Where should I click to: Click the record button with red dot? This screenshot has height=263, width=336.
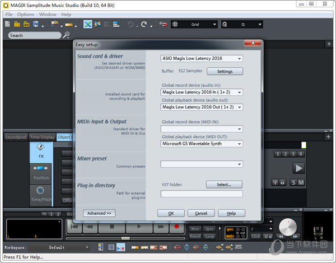pyautogui.click(x=176, y=227)
